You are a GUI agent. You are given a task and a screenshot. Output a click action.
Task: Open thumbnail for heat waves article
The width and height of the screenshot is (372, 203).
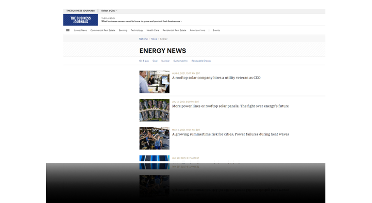click(154, 138)
